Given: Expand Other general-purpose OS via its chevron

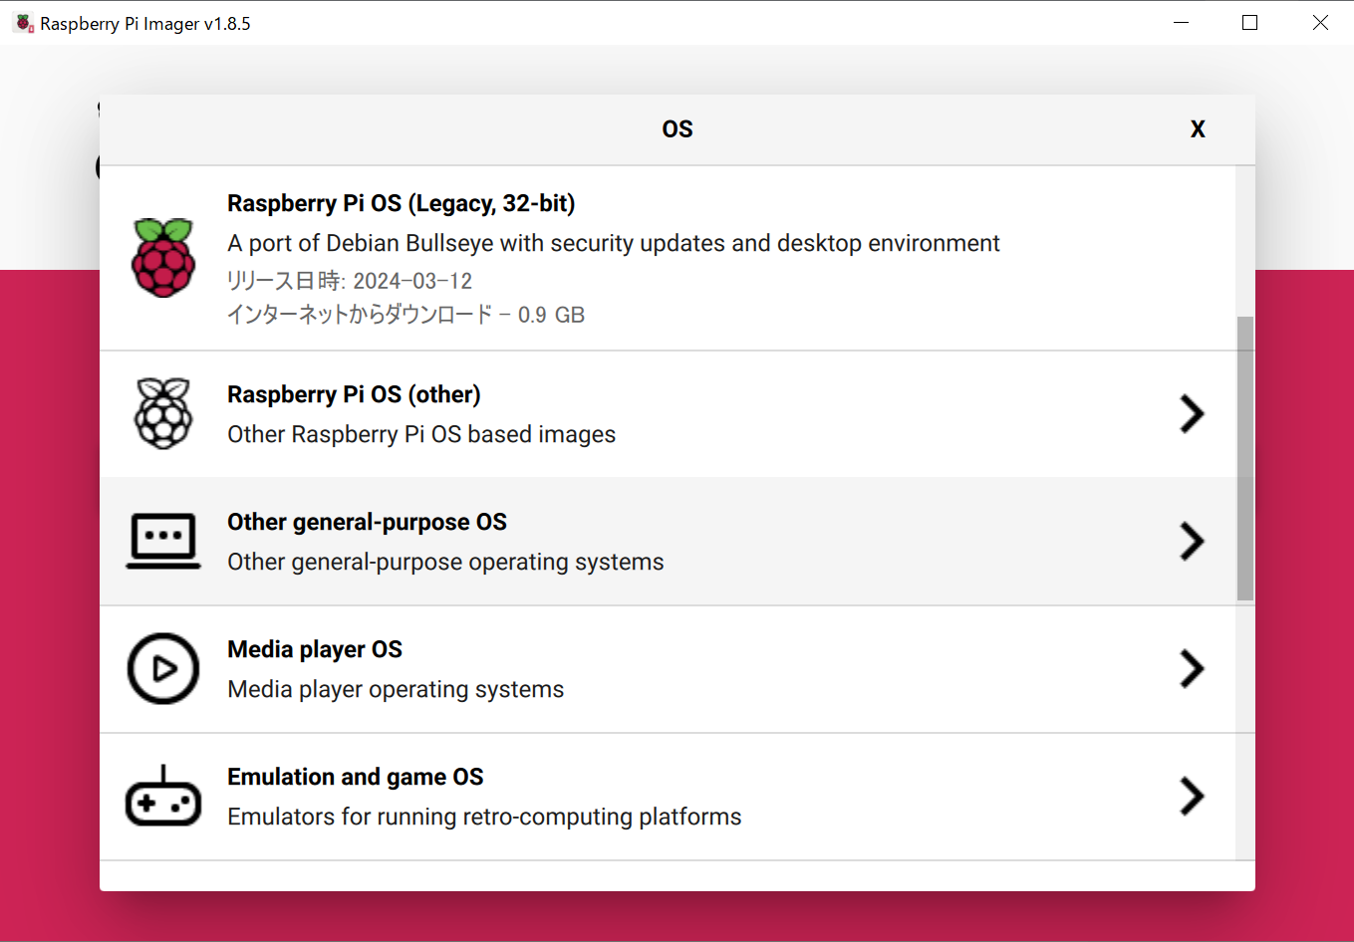Looking at the screenshot, I should coord(1192,542).
